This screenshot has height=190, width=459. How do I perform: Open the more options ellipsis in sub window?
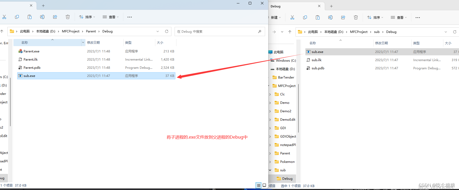[418, 17]
